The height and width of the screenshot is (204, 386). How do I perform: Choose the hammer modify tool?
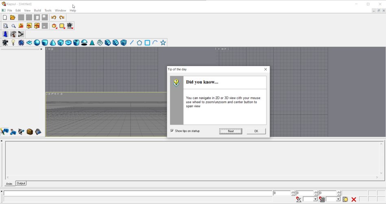coord(13,34)
